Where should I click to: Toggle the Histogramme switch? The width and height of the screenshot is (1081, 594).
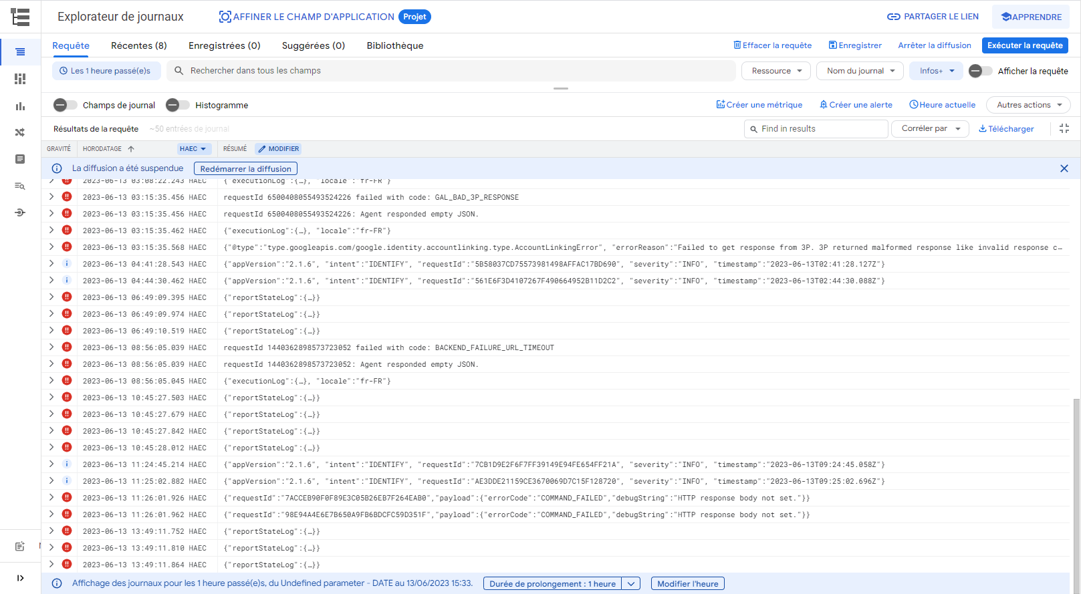pyautogui.click(x=177, y=105)
